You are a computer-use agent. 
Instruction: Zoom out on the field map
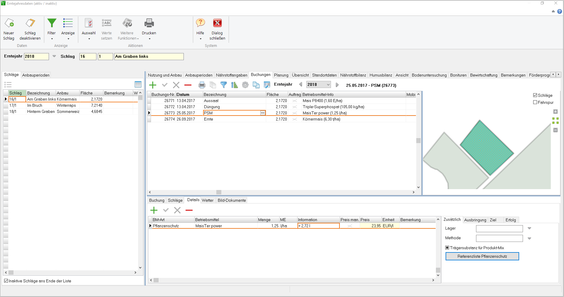[555, 130]
